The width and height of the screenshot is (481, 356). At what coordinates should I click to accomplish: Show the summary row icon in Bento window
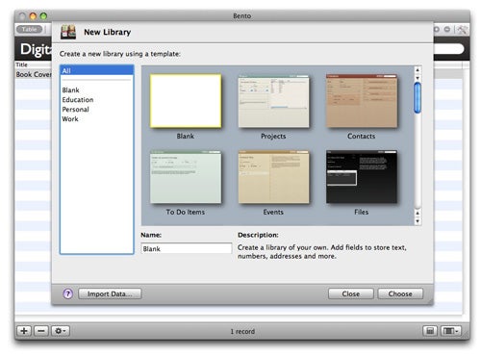tap(430, 331)
